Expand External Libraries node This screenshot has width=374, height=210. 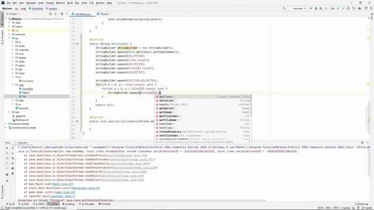6,124
